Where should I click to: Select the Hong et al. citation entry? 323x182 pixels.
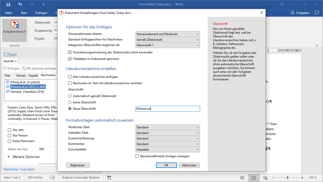tap(24, 82)
